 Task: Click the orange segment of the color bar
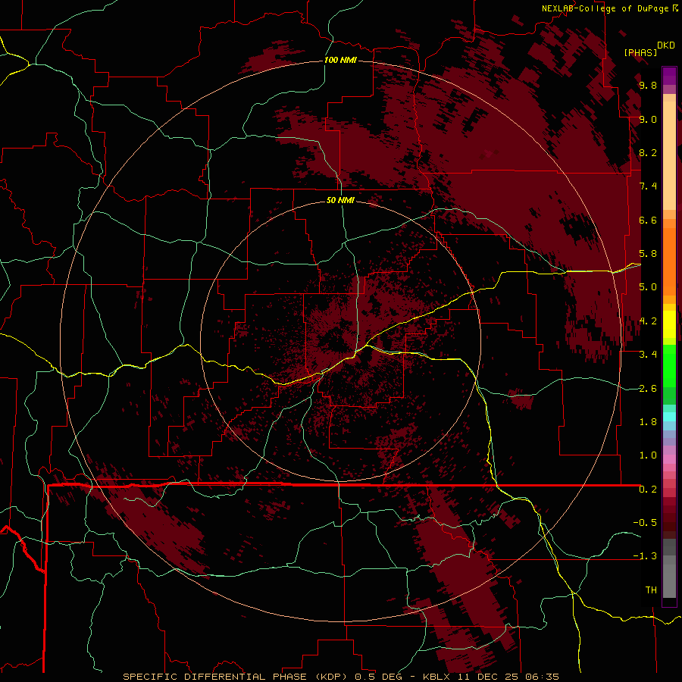click(x=669, y=261)
